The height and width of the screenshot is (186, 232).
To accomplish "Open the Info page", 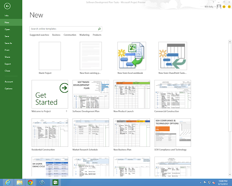I will click(x=11, y=16).
